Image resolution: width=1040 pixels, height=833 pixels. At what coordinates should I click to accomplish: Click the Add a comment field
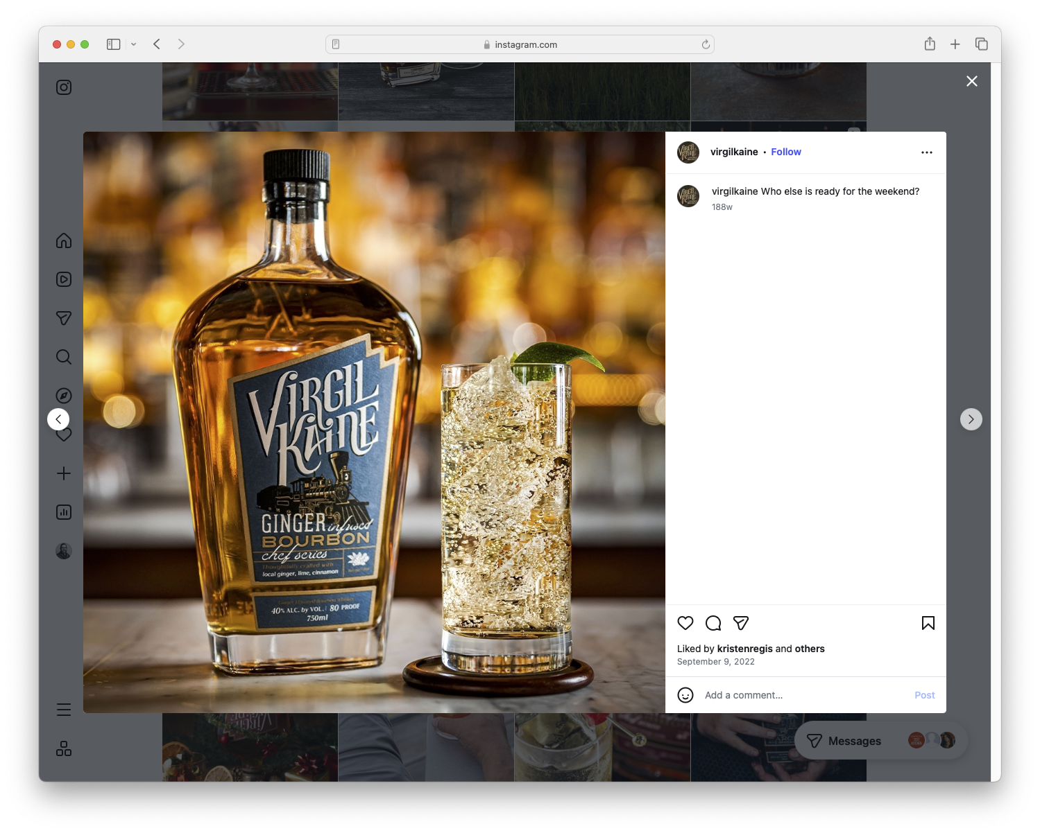(x=805, y=695)
